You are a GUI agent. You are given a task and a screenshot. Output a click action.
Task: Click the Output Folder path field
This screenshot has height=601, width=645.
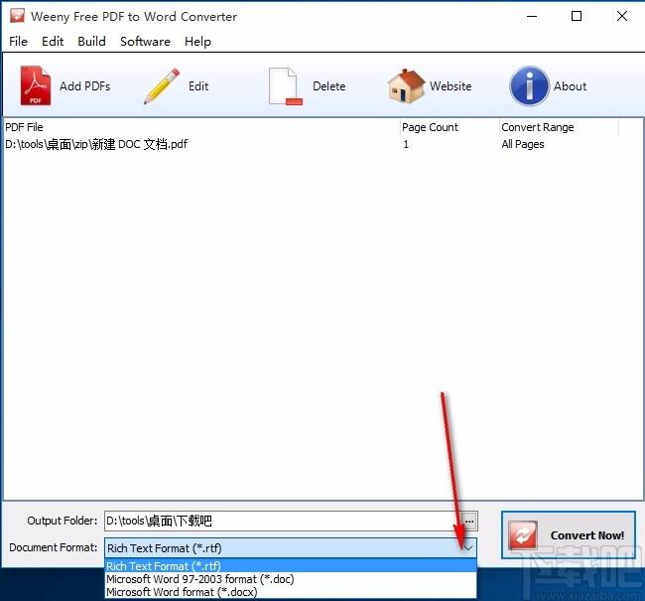click(x=283, y=521)
